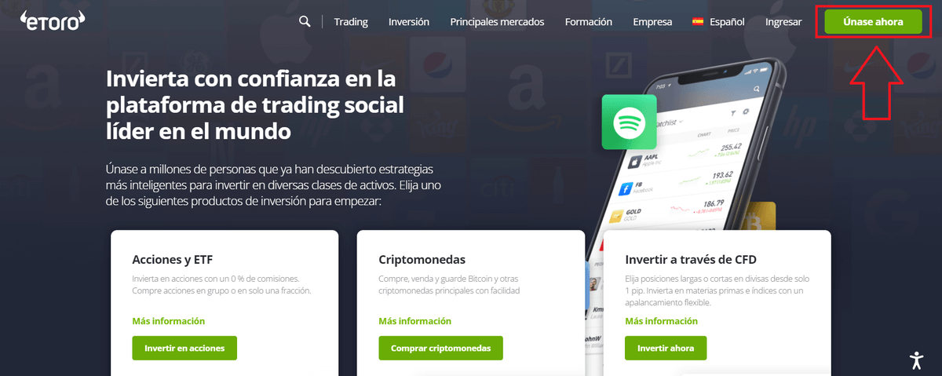Click the Ingresar link
The image size is (942, 376).
click(783, 22)
